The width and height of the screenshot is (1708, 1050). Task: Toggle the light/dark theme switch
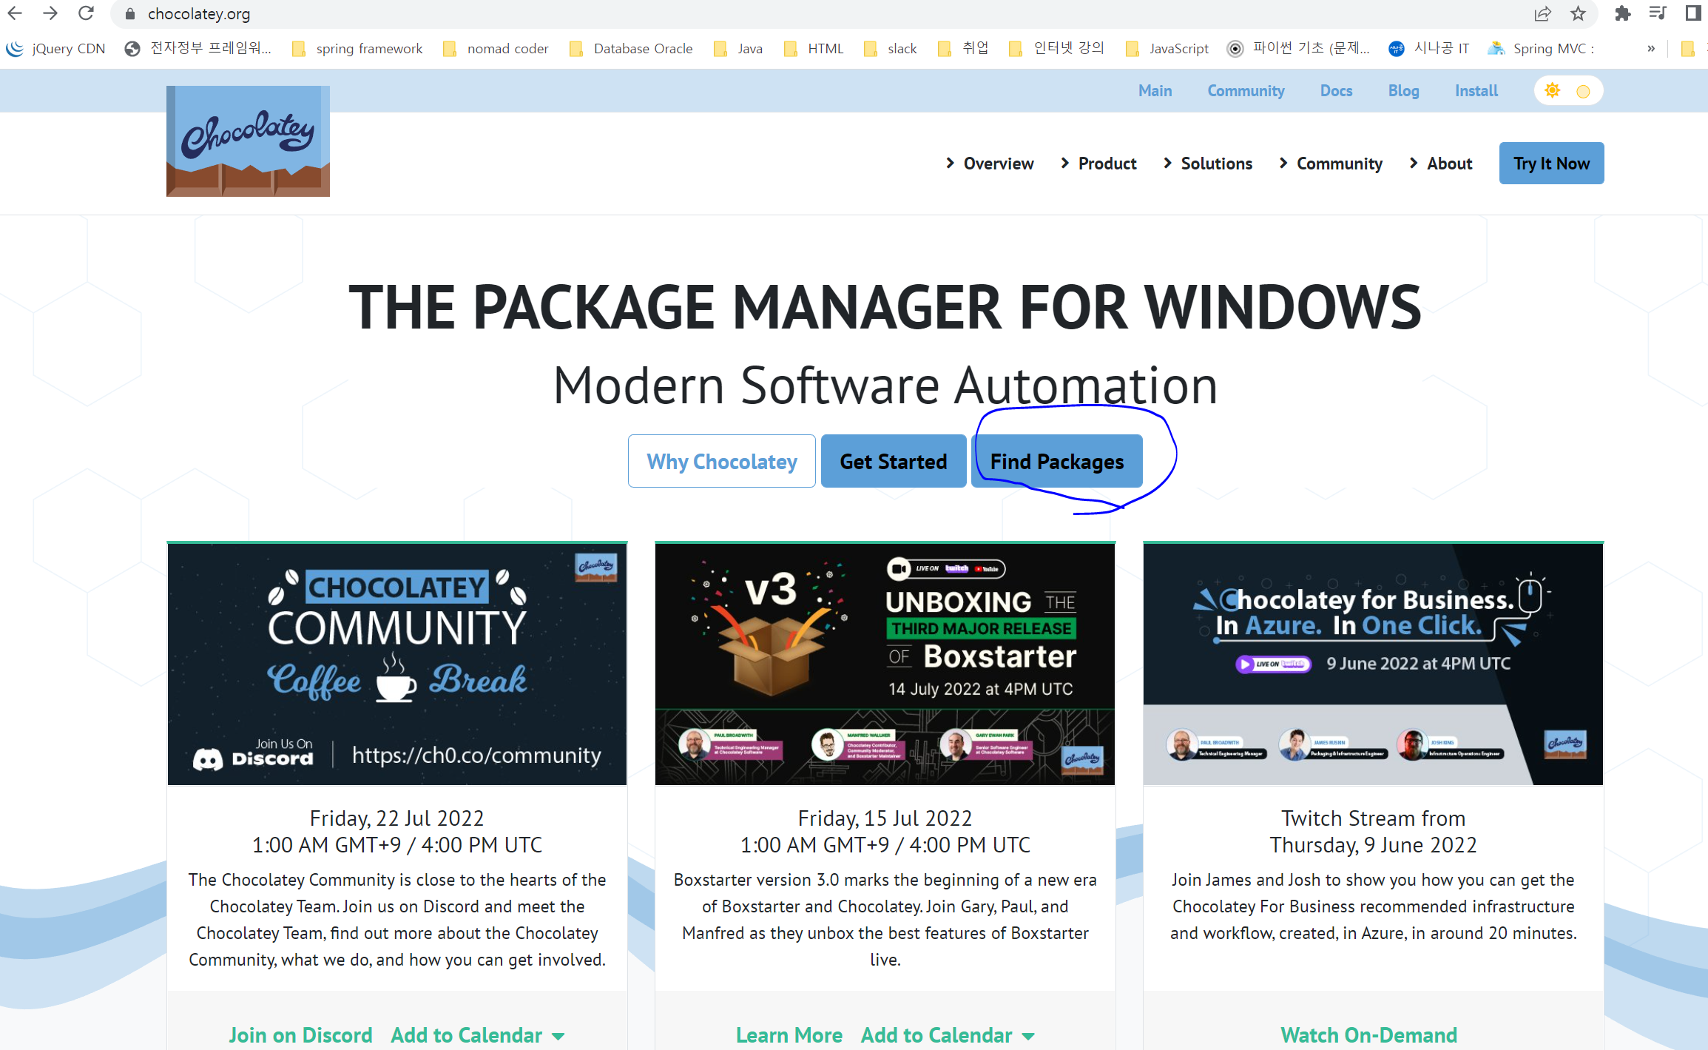coord(1567,91)
